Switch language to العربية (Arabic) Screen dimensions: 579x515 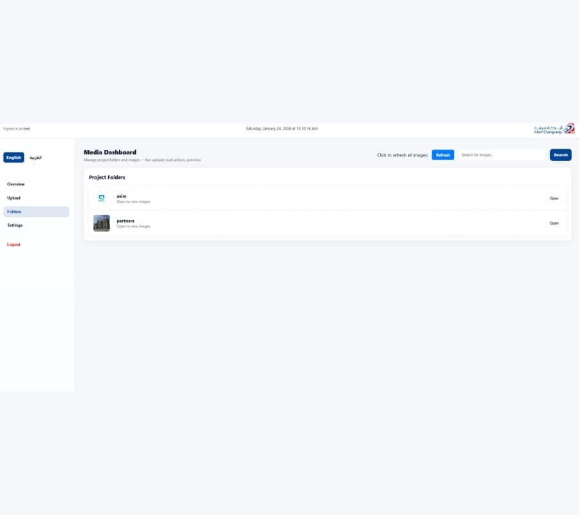tap(35, 158)
